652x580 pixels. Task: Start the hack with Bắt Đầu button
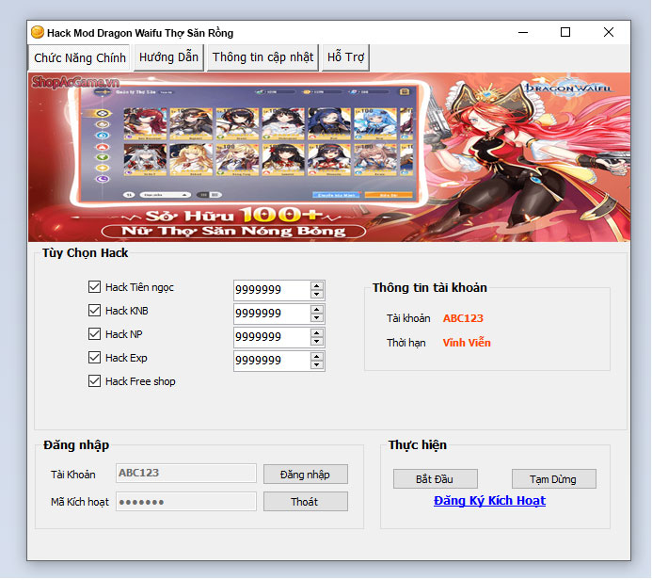[x=436, y=479]
